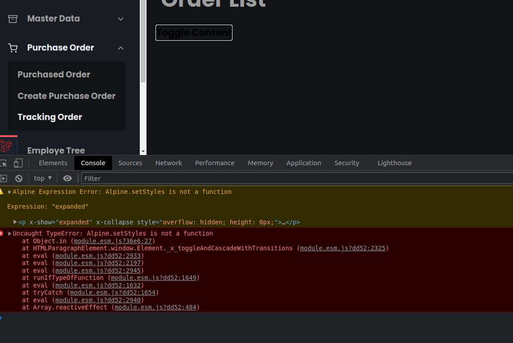513x343 pixels.
Task: Click the red error circle icon
Action: [x=1, y=233]
